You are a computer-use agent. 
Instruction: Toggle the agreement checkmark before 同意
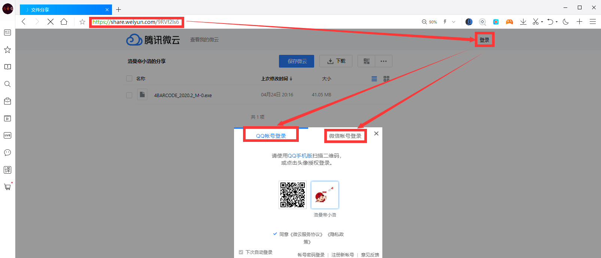point(275,234)
